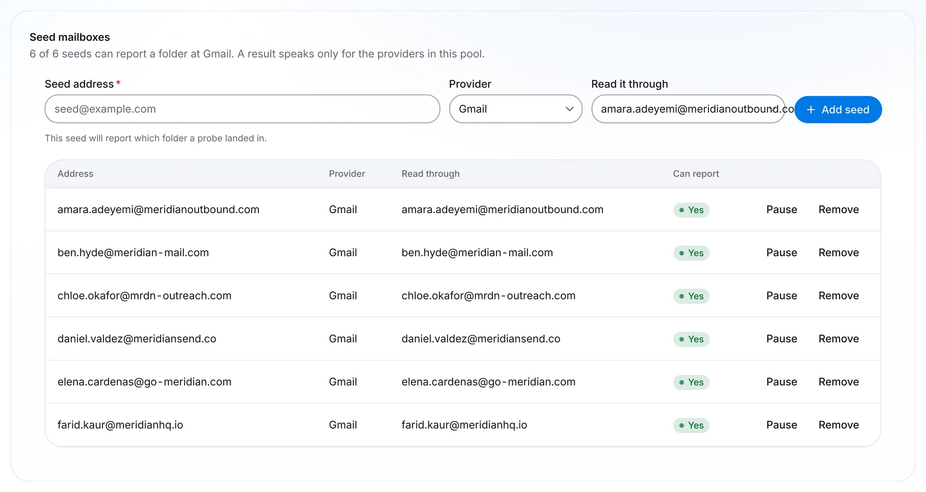Pause the elena.cardenas seed
The height and width of the screenshot is (492, 926).
781,382
